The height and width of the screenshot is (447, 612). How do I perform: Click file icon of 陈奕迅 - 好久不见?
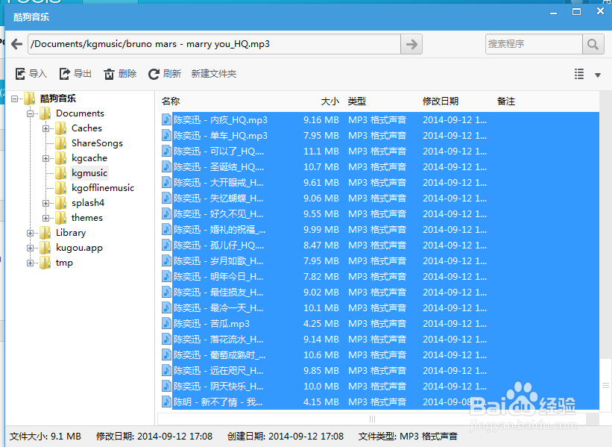coord(167,213)
